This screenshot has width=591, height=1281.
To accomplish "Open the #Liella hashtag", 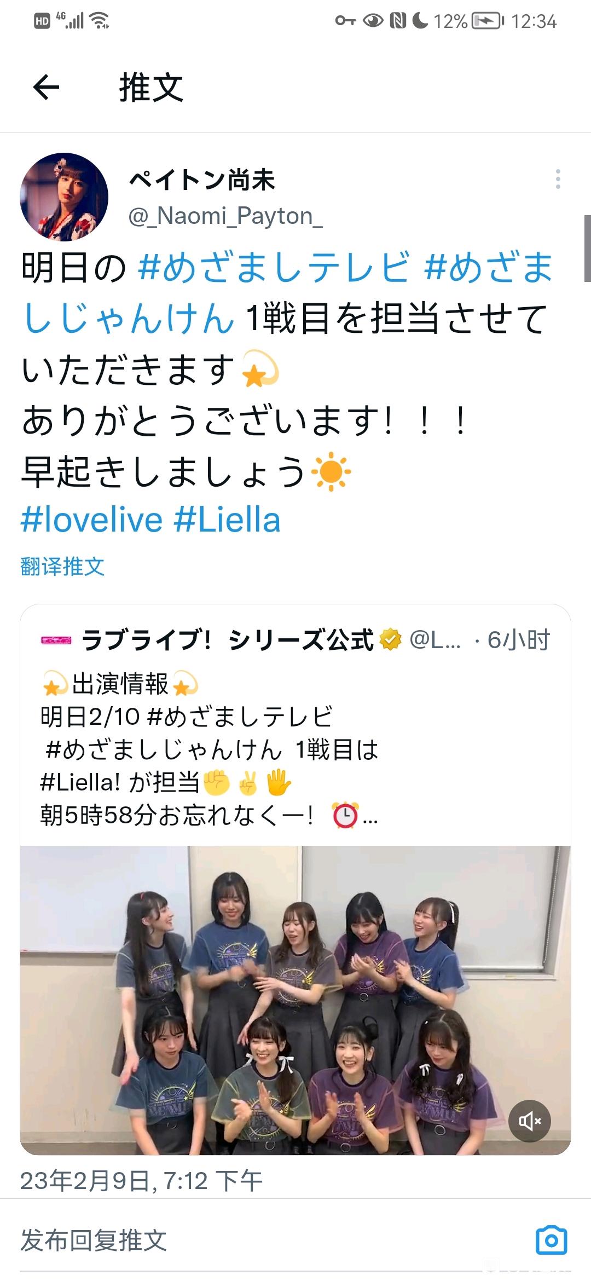I will coord(227,520).
